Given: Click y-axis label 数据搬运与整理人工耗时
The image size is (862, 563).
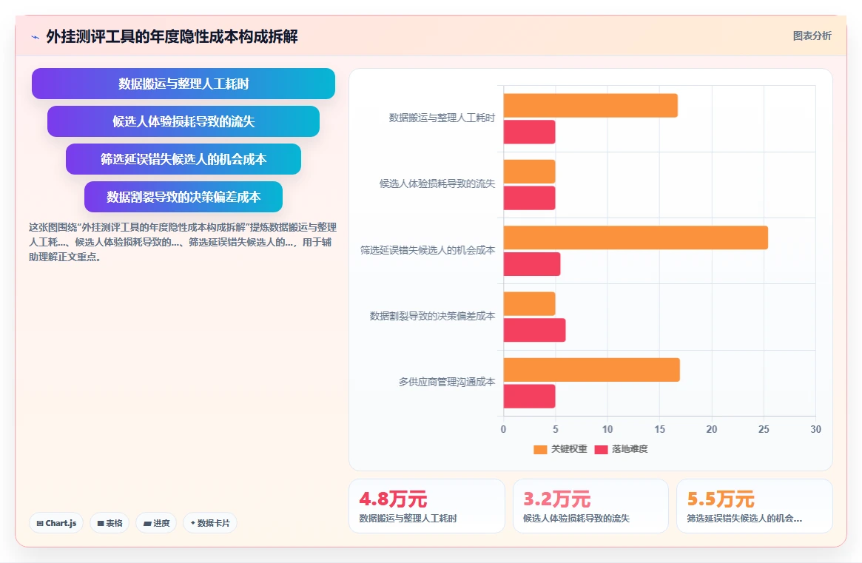Looking at the screenshot, I should click(x=442, y=118).
